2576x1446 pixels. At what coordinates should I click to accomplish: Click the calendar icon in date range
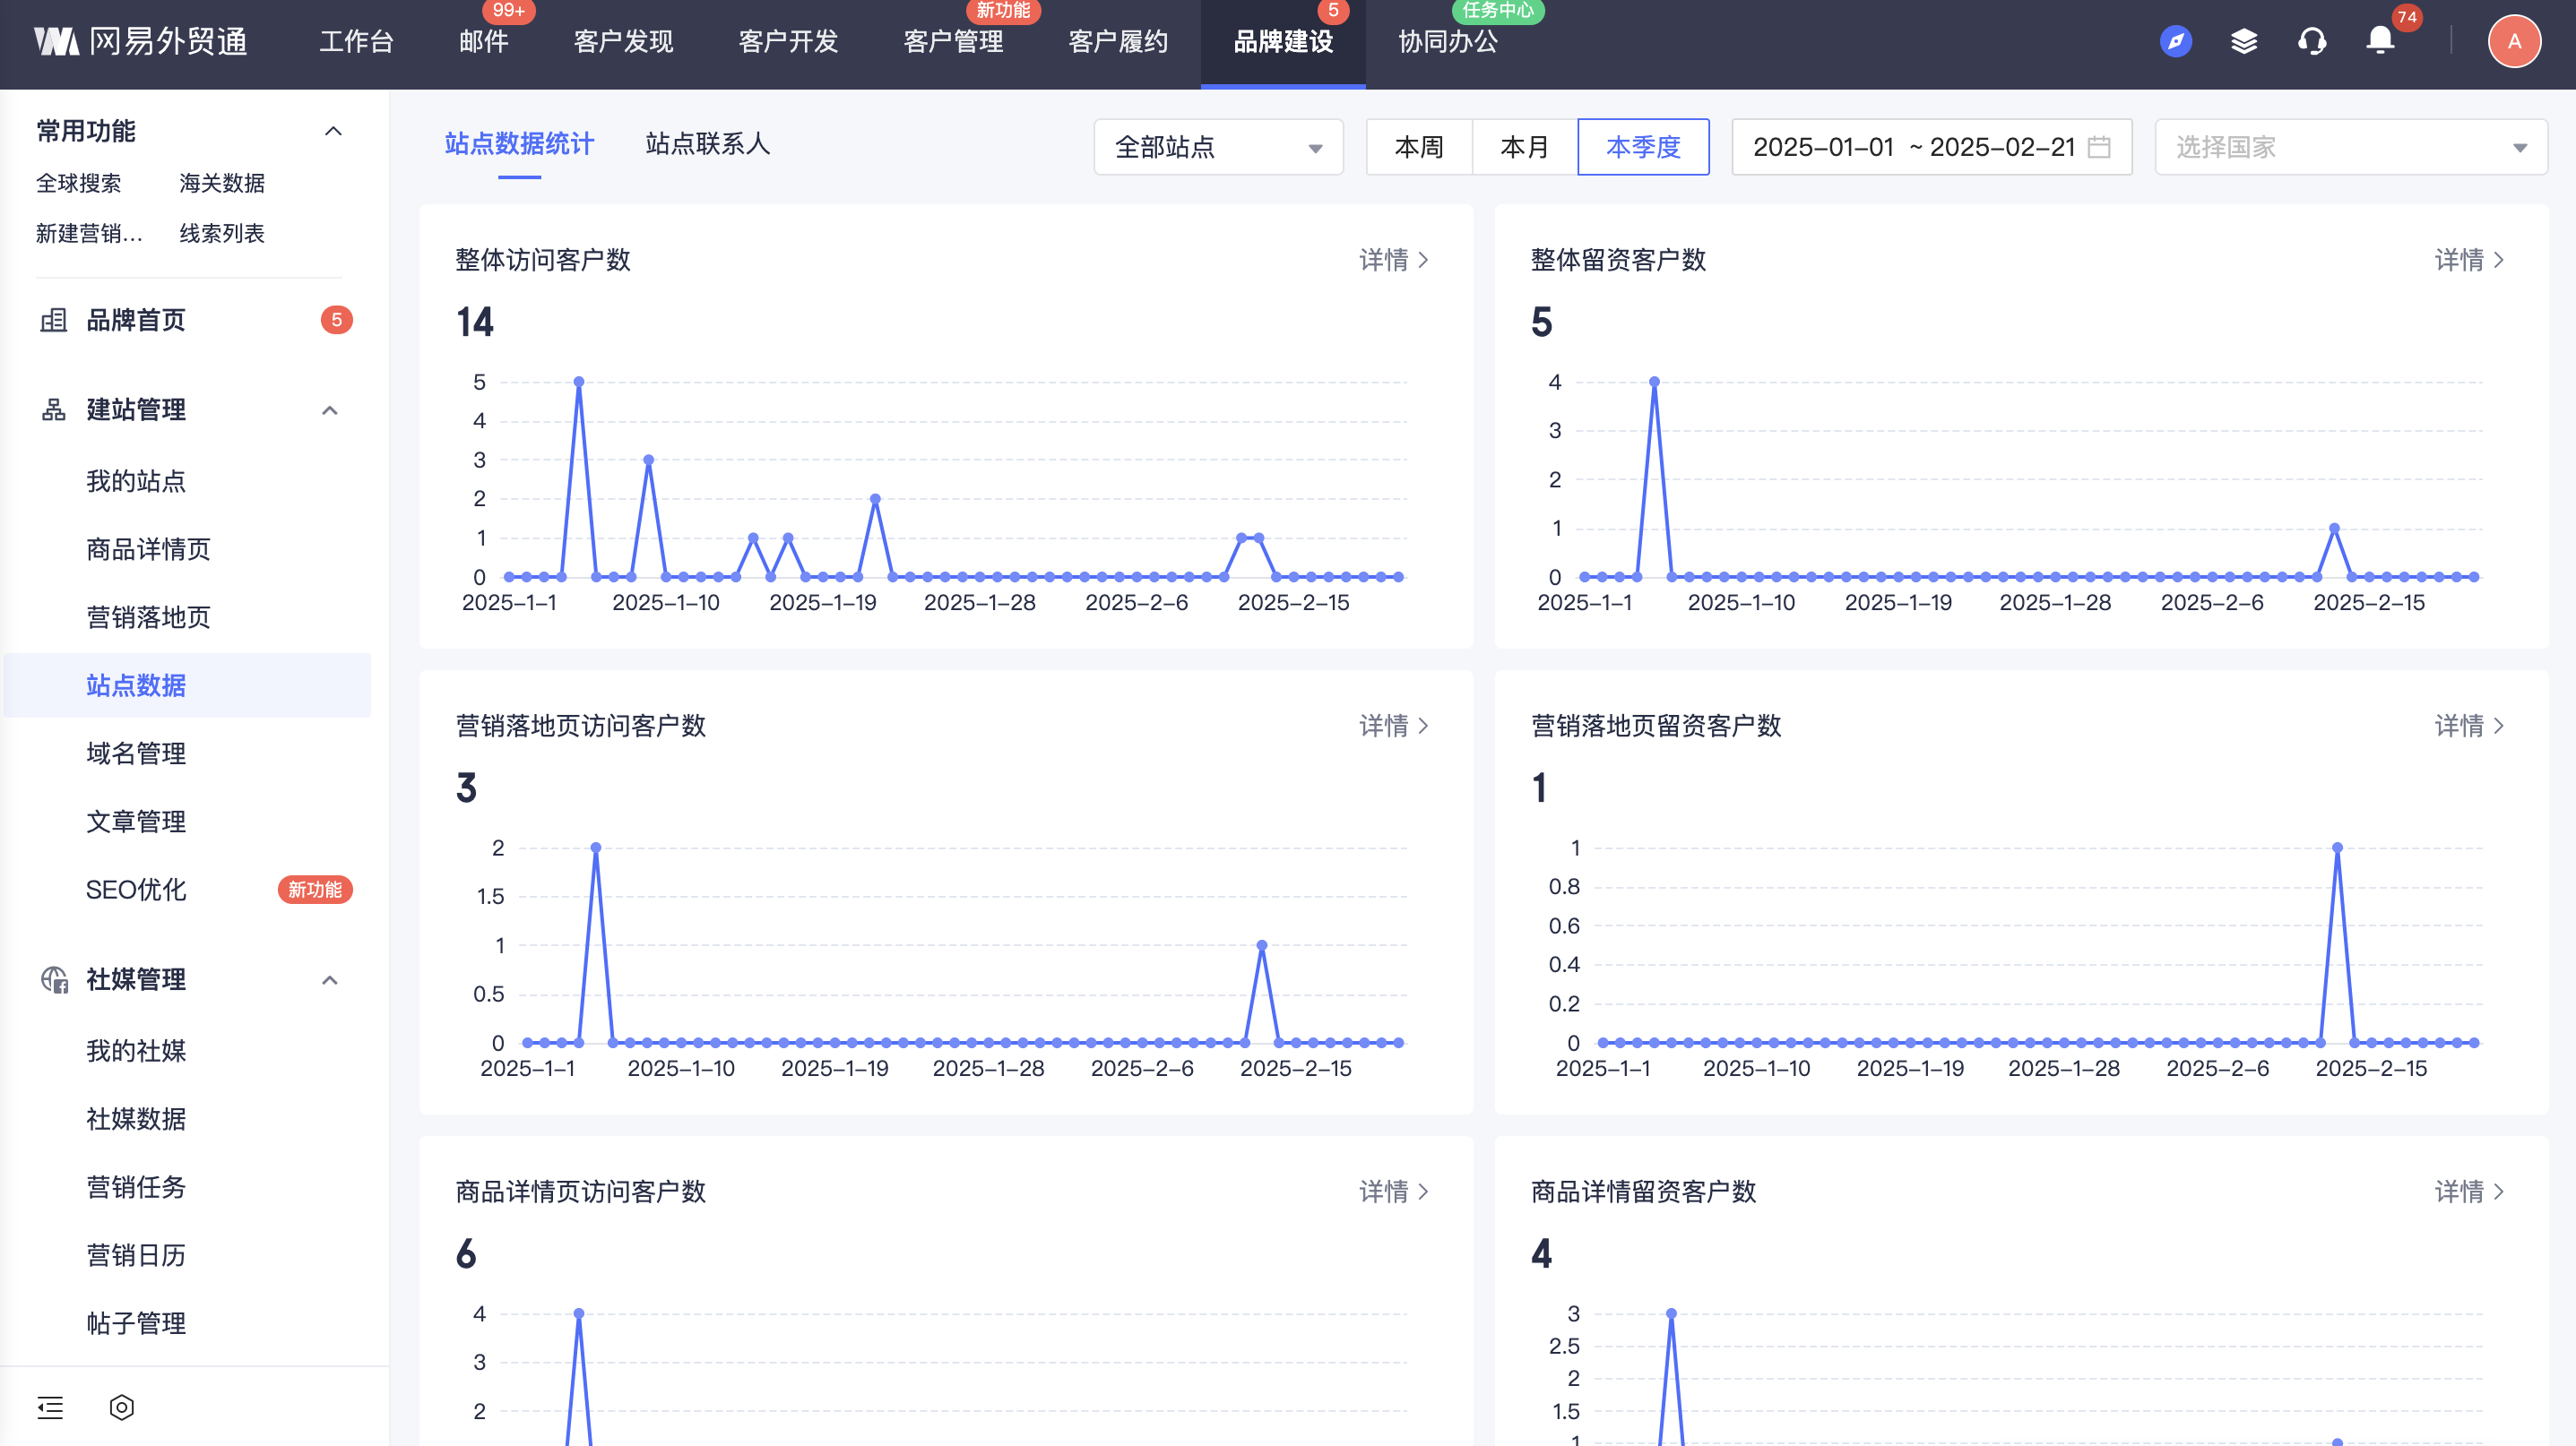(x=2099, y=147)
